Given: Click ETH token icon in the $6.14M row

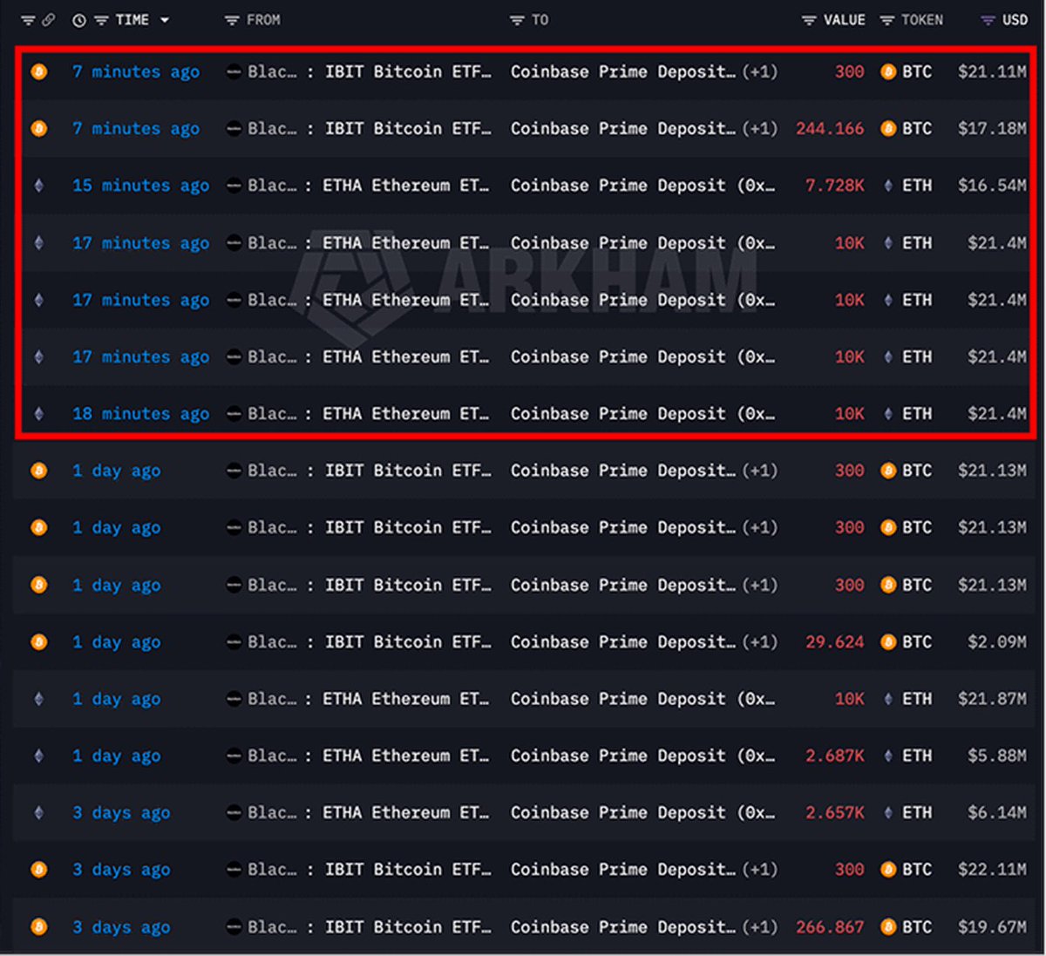Looking at the screenshot, I should (888, 812).
